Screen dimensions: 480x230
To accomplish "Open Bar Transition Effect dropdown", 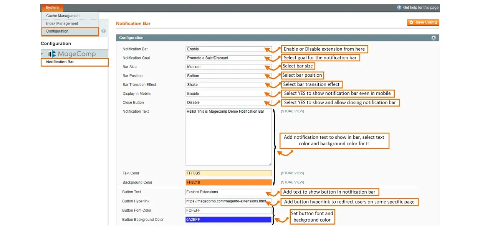I will 228,85.
